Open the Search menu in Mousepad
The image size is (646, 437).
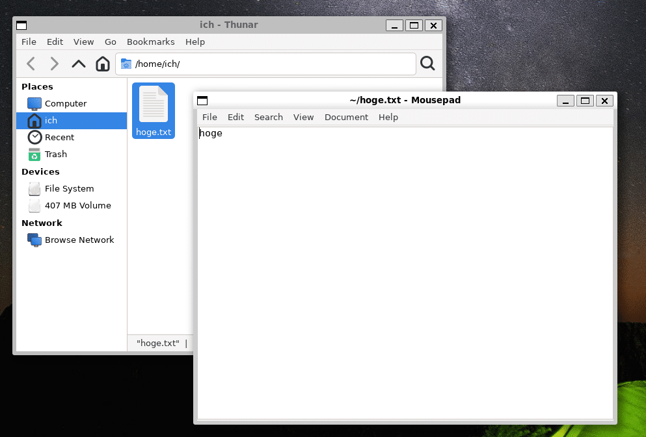(268, 117)
